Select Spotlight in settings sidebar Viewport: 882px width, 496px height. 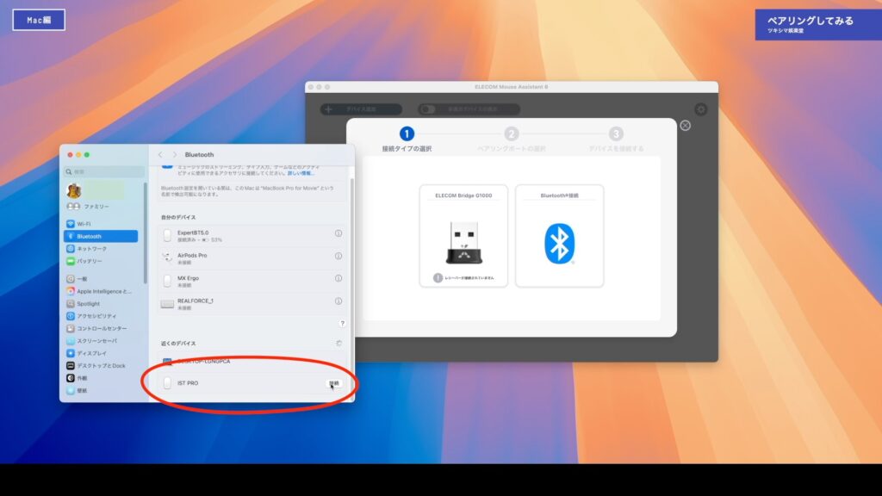[88, 304]
